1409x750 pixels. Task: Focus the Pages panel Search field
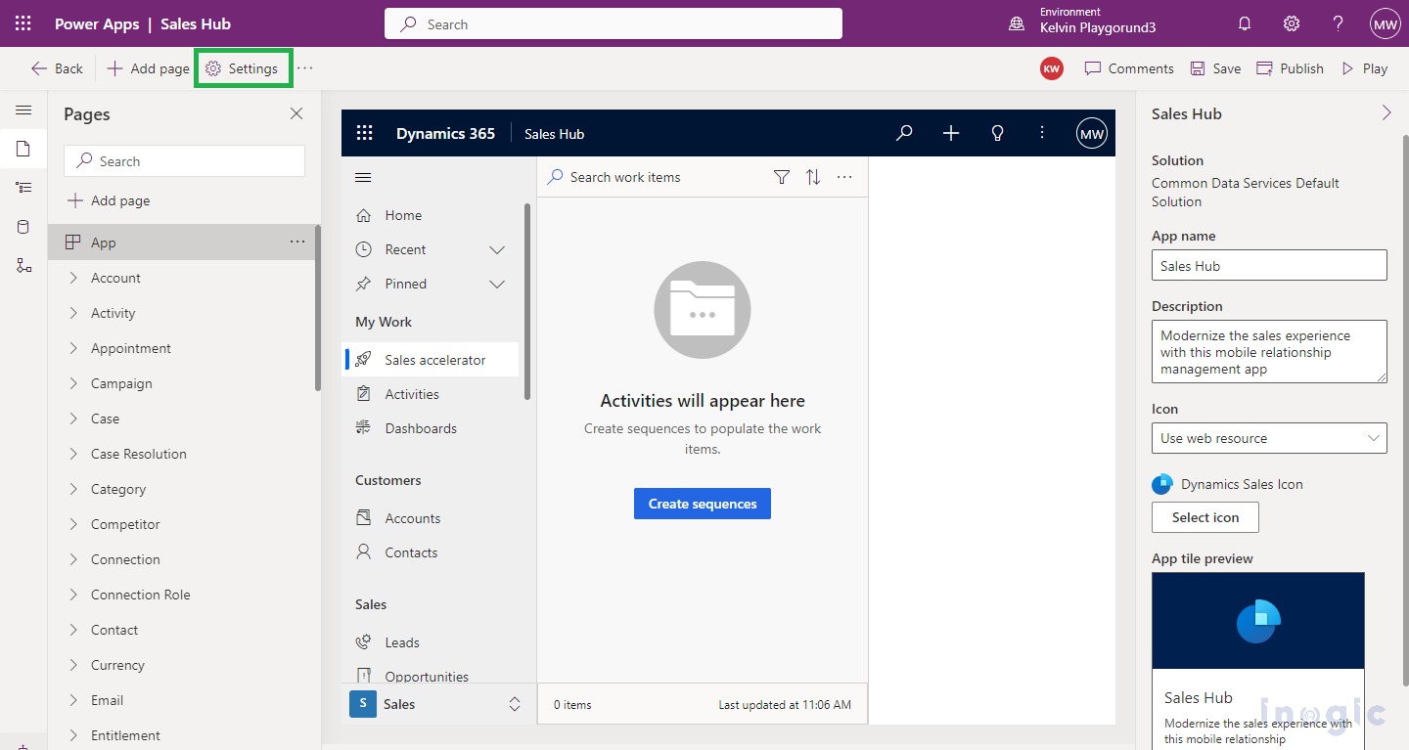pos(184,161)
